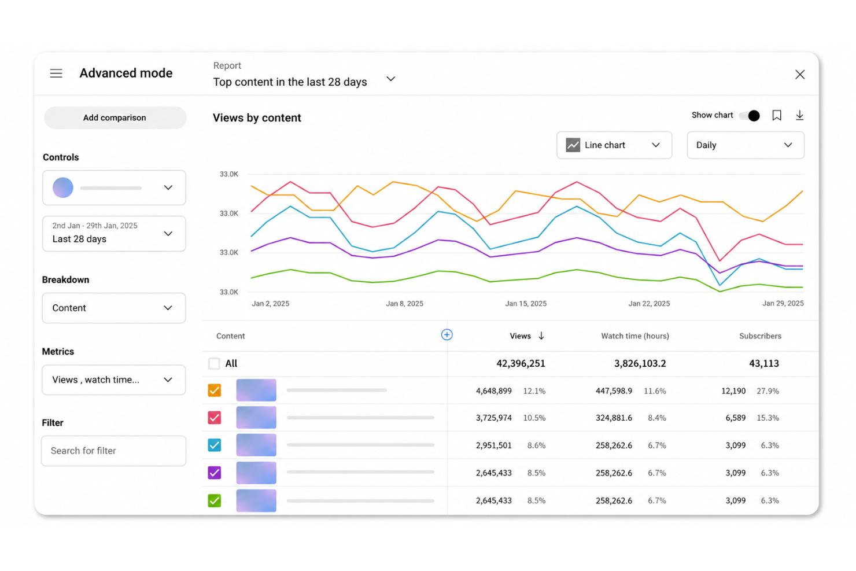This screenshot has width=856, height=571.
Task: Uncheck the blue content checkbox
Action: pyautogui.click(x=215, y=445)
